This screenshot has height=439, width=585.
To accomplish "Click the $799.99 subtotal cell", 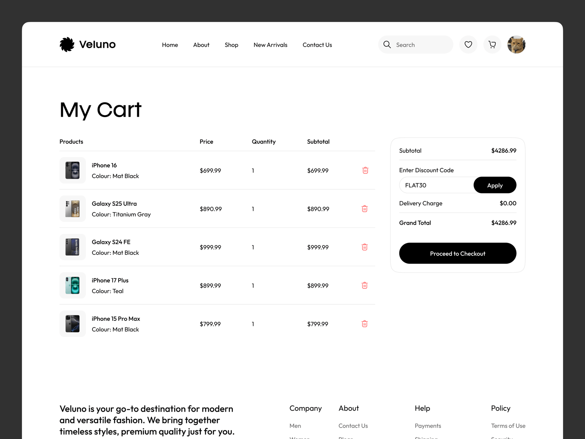I will coord(317,324).
